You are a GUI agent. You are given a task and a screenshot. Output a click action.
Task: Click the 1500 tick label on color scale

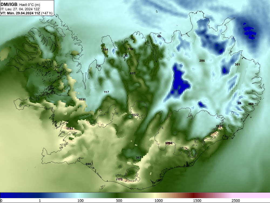coord(197,201)
